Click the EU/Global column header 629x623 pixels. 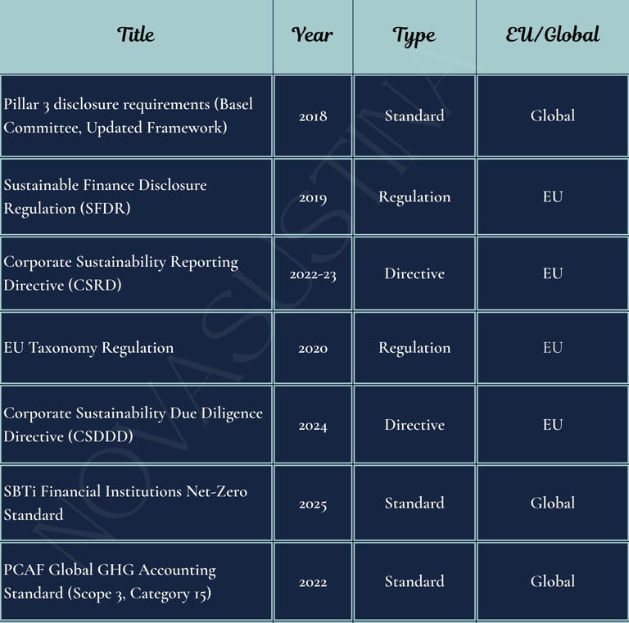click(553, 34)
